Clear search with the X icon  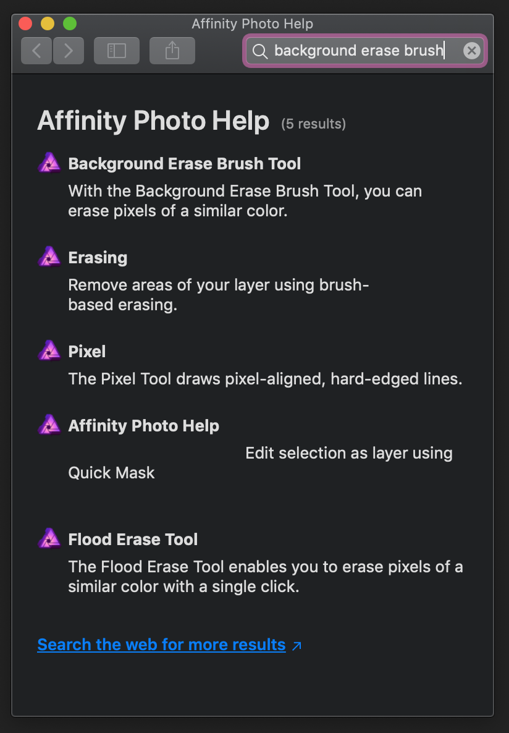click(x=471, y=51)
